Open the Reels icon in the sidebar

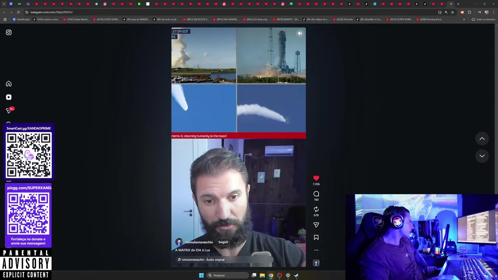pyautogui.click(x=9, y=97)
